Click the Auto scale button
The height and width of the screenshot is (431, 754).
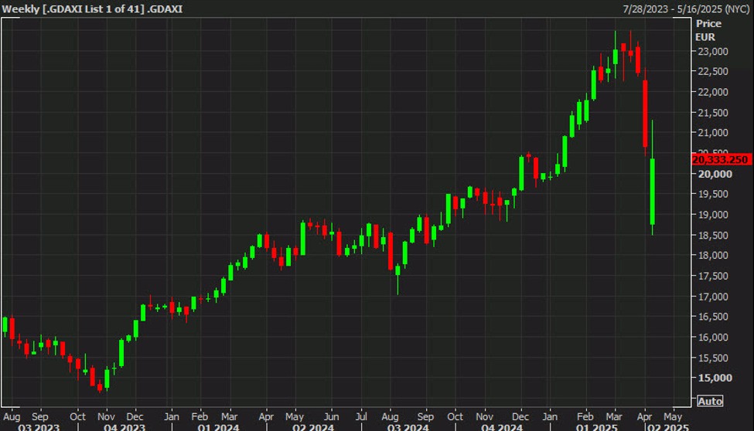click(710, 401)
